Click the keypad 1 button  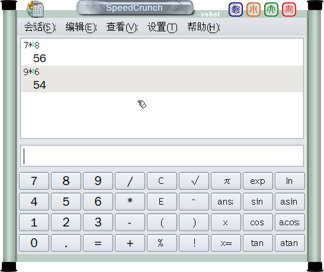pyautogui.click(x=34, y=222)
